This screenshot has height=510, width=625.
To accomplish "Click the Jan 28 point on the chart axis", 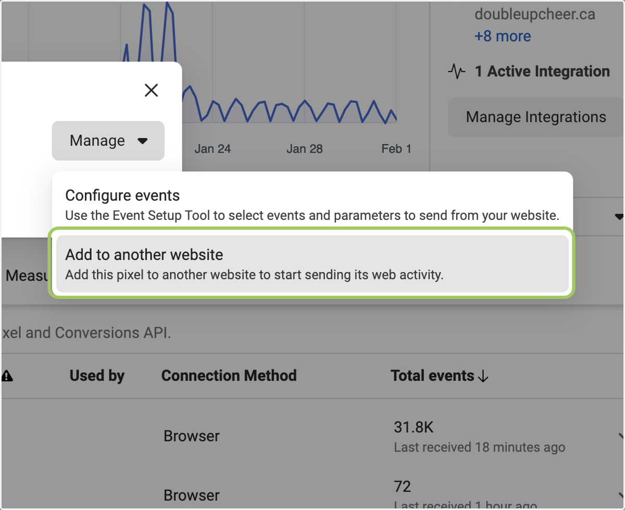I will (x=305, y=149).
